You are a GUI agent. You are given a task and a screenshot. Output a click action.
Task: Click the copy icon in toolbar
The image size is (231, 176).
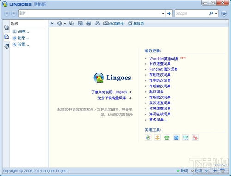[x=72, y=24]
